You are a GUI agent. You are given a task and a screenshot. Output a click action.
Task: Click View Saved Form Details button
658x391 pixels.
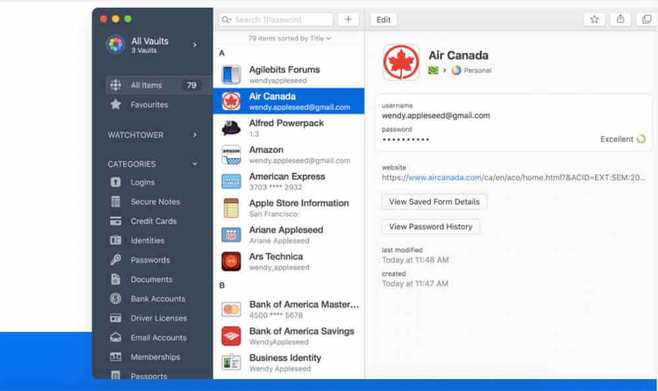coord(434,201)
